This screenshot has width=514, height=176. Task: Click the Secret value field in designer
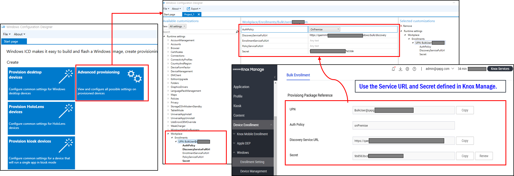[x=353, y=51]
